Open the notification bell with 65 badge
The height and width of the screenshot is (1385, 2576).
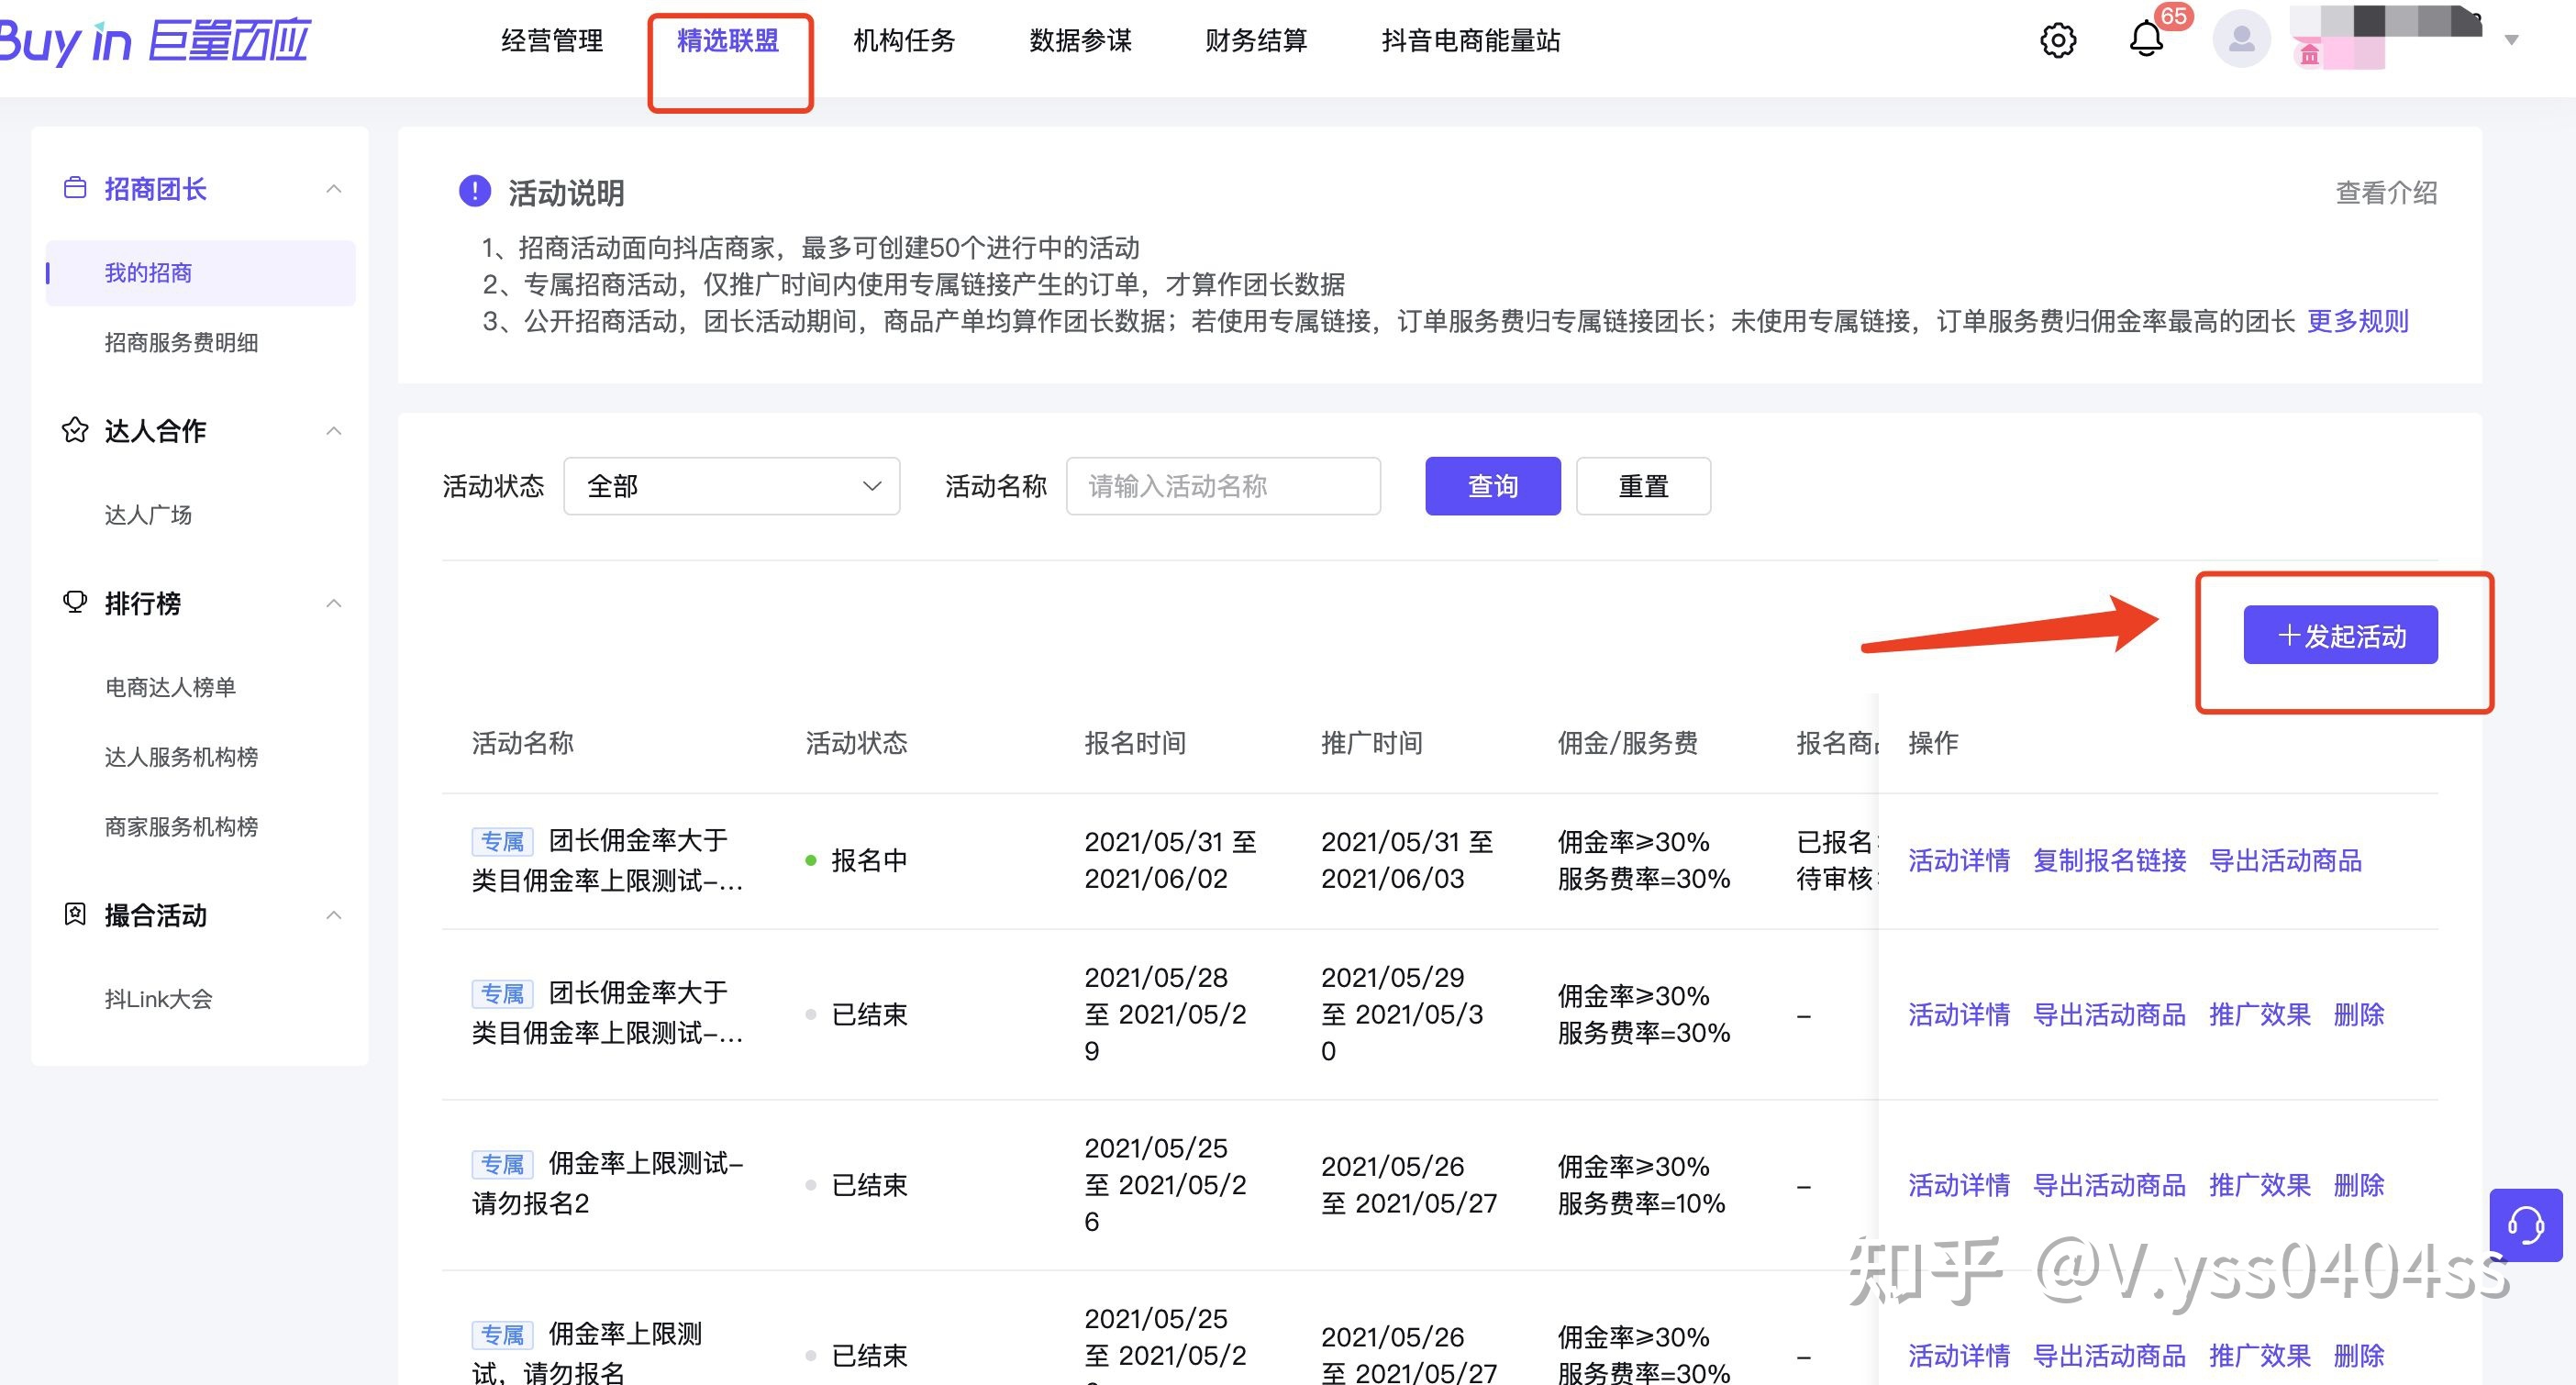[x=2146, y=38]
